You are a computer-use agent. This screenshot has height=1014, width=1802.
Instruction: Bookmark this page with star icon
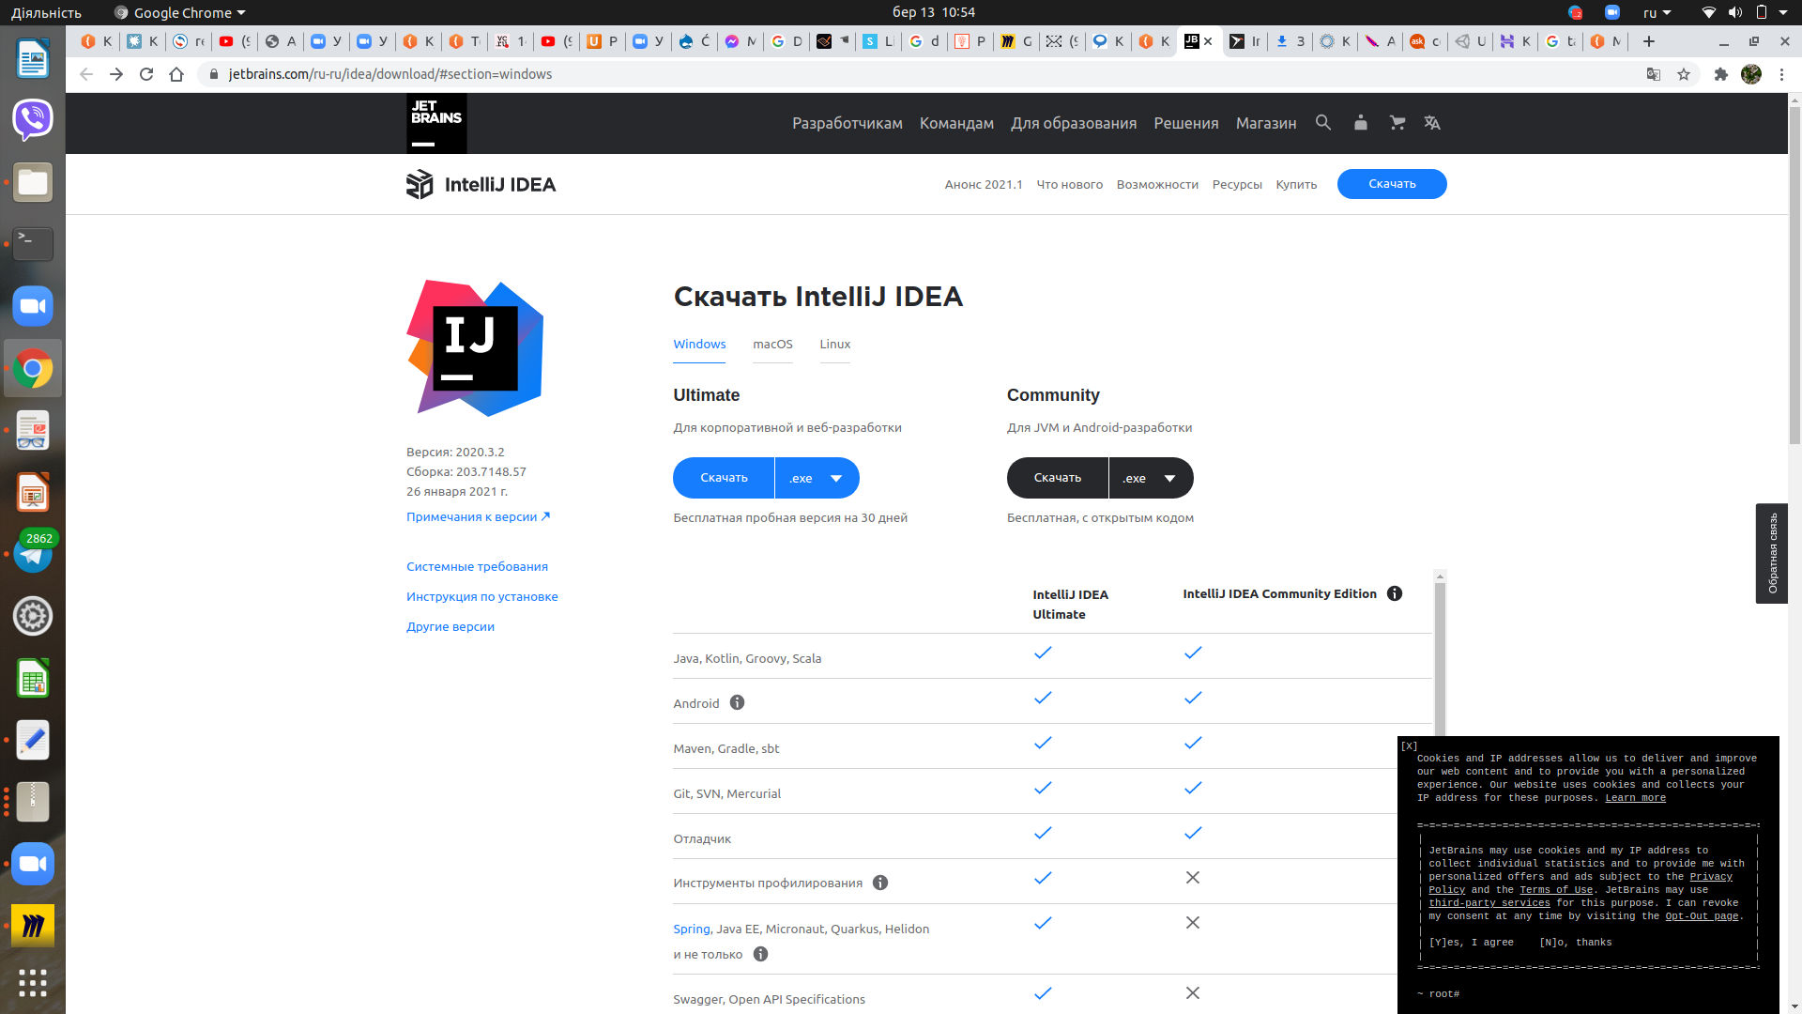1684,74
